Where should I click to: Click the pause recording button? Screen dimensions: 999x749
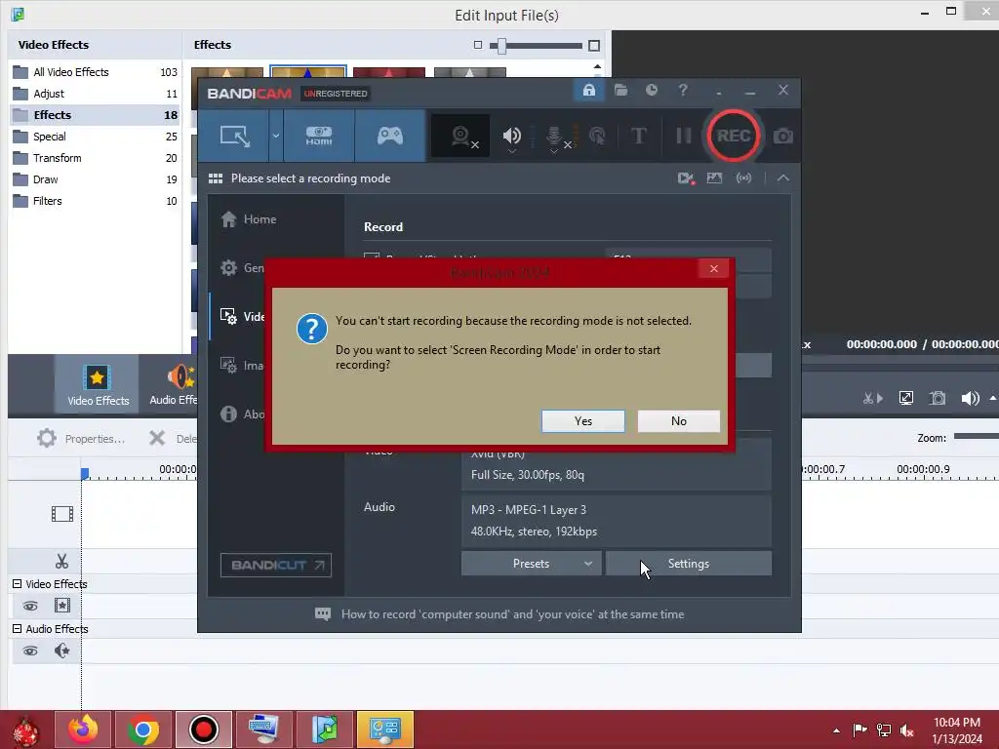pos(684,136)
